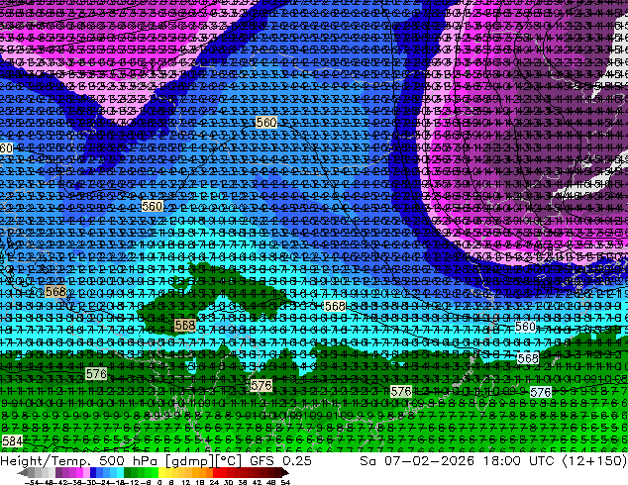This screenshot has width=628, height=485.
Task: Click the "-12" legend value
Action: point(134,483)
